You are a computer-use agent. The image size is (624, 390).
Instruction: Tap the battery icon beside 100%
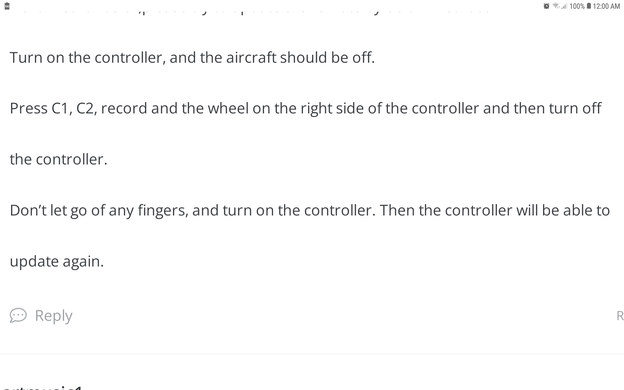coord(589,6)
